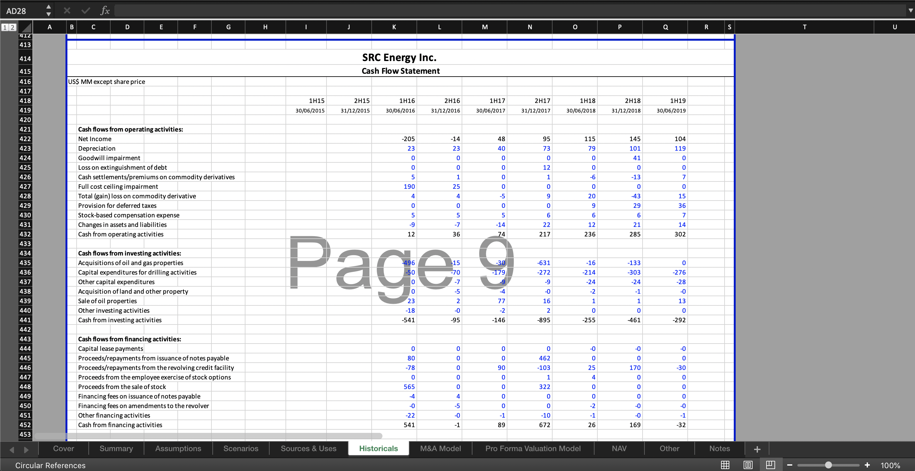Click the Cash Flow Statement heading cell

[x=401, y=71]
